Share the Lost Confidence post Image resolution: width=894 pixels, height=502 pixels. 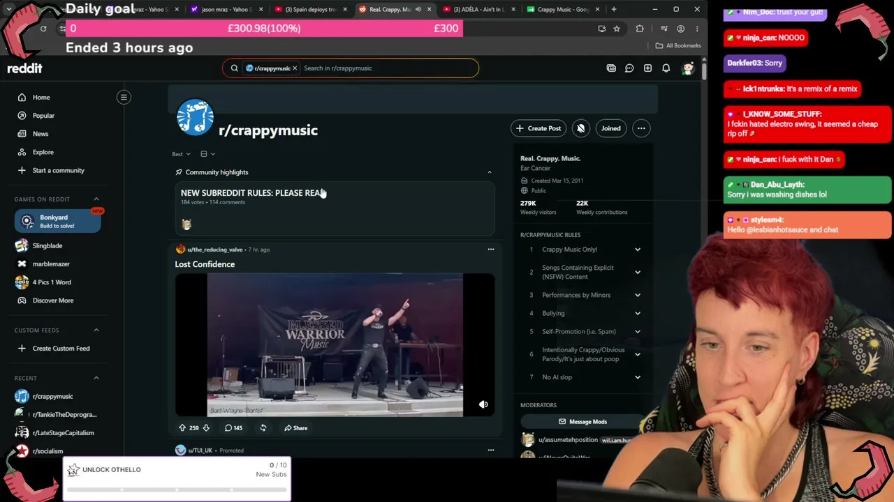coord(296,428)
